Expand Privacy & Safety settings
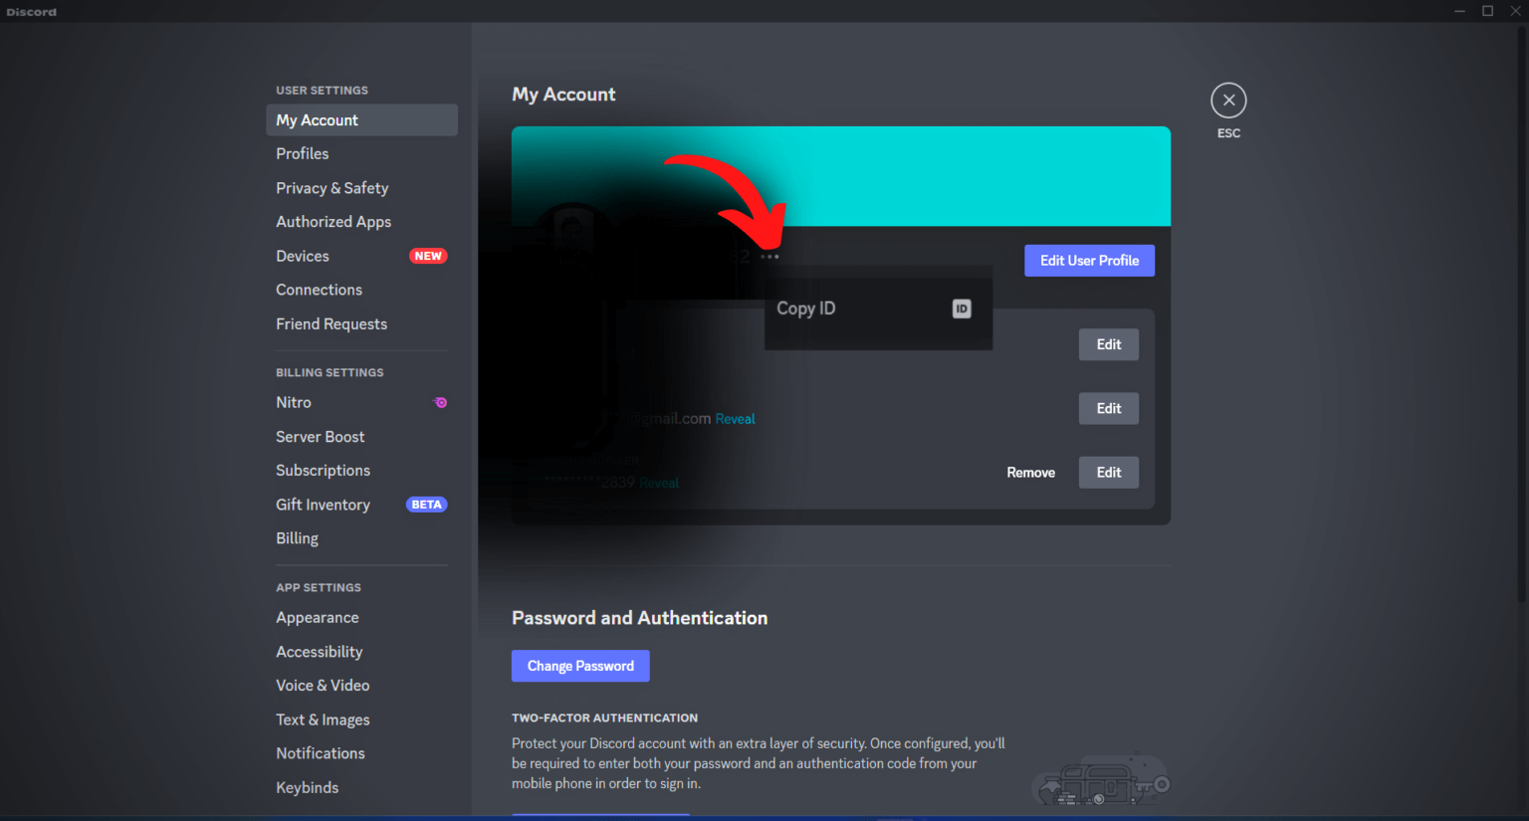The width and height of the screenshot is (1529, 821). [331, 187]
